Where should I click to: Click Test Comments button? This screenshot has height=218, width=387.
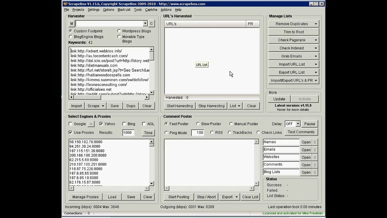tap(301, 132)
